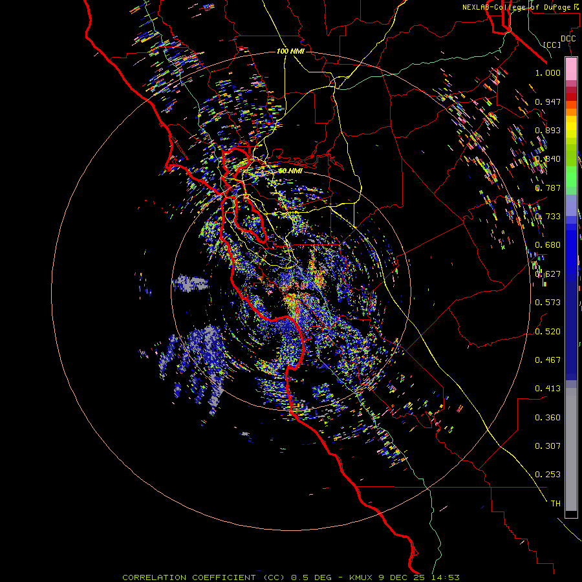The image size is (582, 582).
Task: Click the 0.680 legend value
Action: [548, 245]
